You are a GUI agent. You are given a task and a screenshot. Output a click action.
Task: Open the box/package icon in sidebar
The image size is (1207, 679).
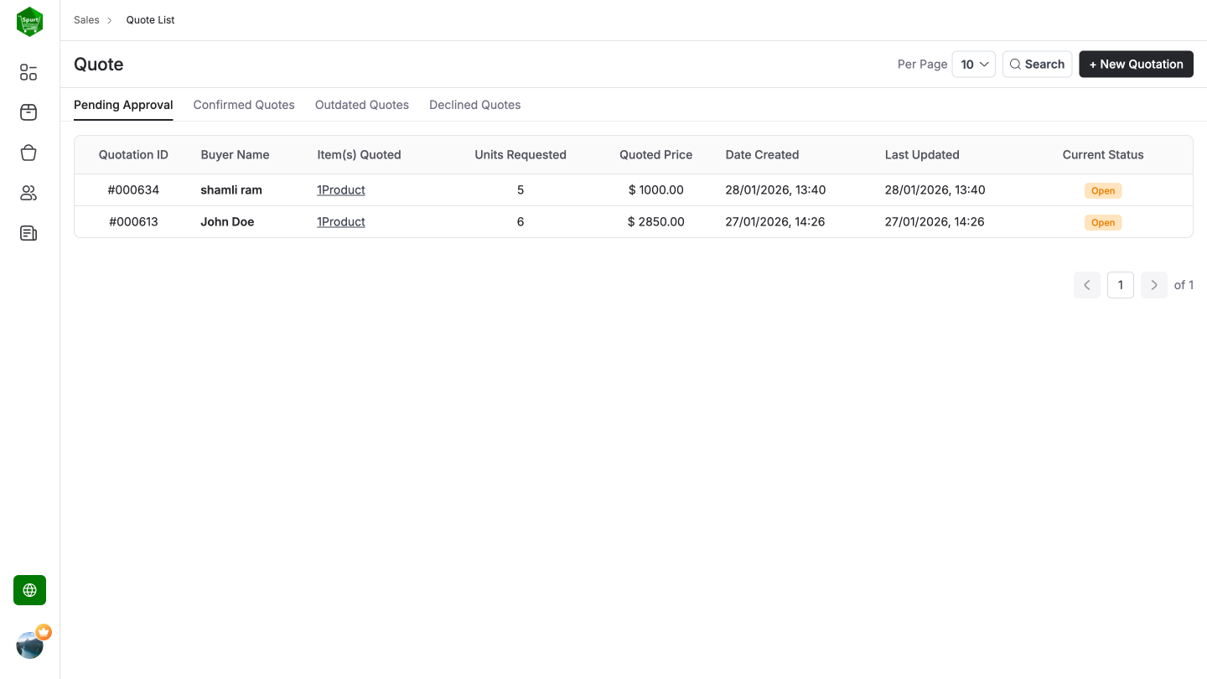click(28, 112)
